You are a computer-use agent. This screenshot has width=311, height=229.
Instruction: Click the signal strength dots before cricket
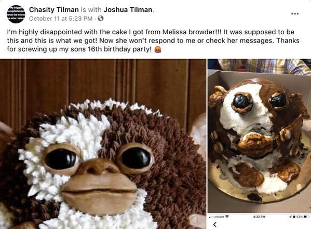tap(211, 217)
